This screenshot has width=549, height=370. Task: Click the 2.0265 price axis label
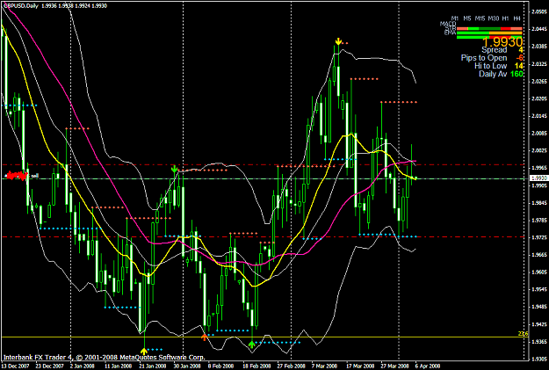click(538, 81)
